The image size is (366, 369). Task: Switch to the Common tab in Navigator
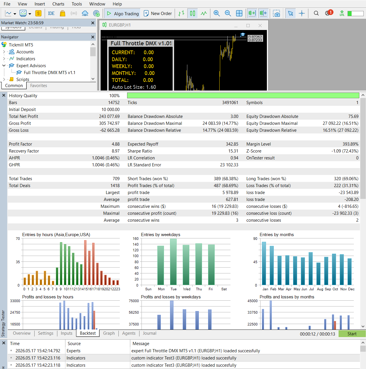point(14,86)
